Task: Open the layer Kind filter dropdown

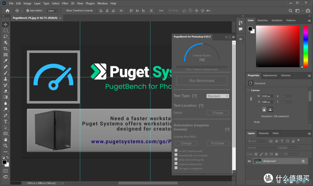Action: click(257, 141)
